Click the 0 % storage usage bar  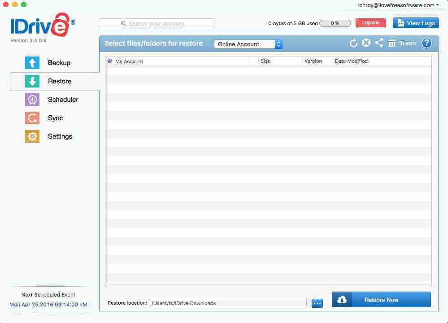[335, 23]
